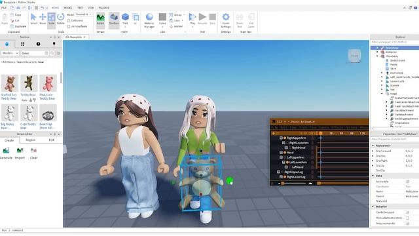
Task: Collapse the Data properties section
Action: pyautogui.click(x=373, y=176)
